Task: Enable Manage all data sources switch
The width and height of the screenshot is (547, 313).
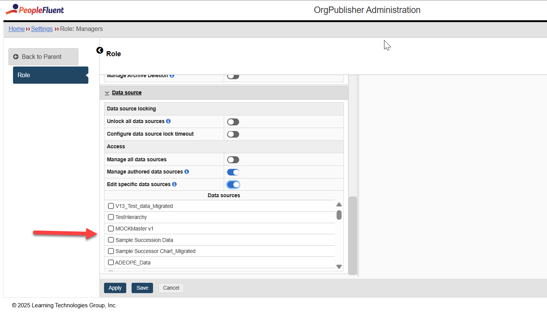Action: point(233,160)
